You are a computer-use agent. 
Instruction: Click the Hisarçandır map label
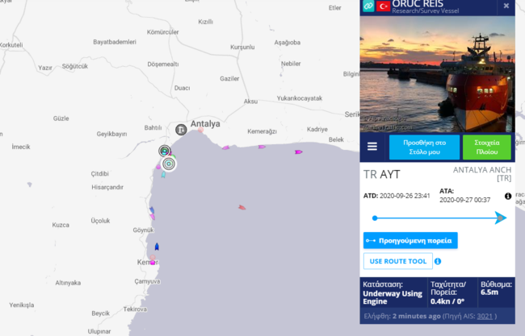coord(107,187)
